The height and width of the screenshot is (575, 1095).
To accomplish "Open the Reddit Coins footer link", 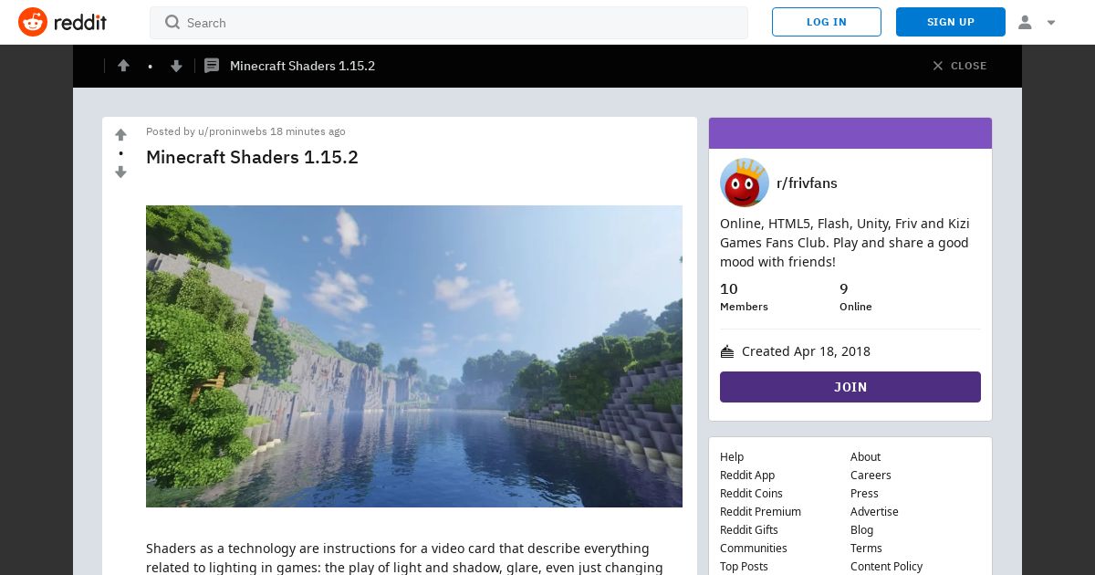I will tap(751, 493).
